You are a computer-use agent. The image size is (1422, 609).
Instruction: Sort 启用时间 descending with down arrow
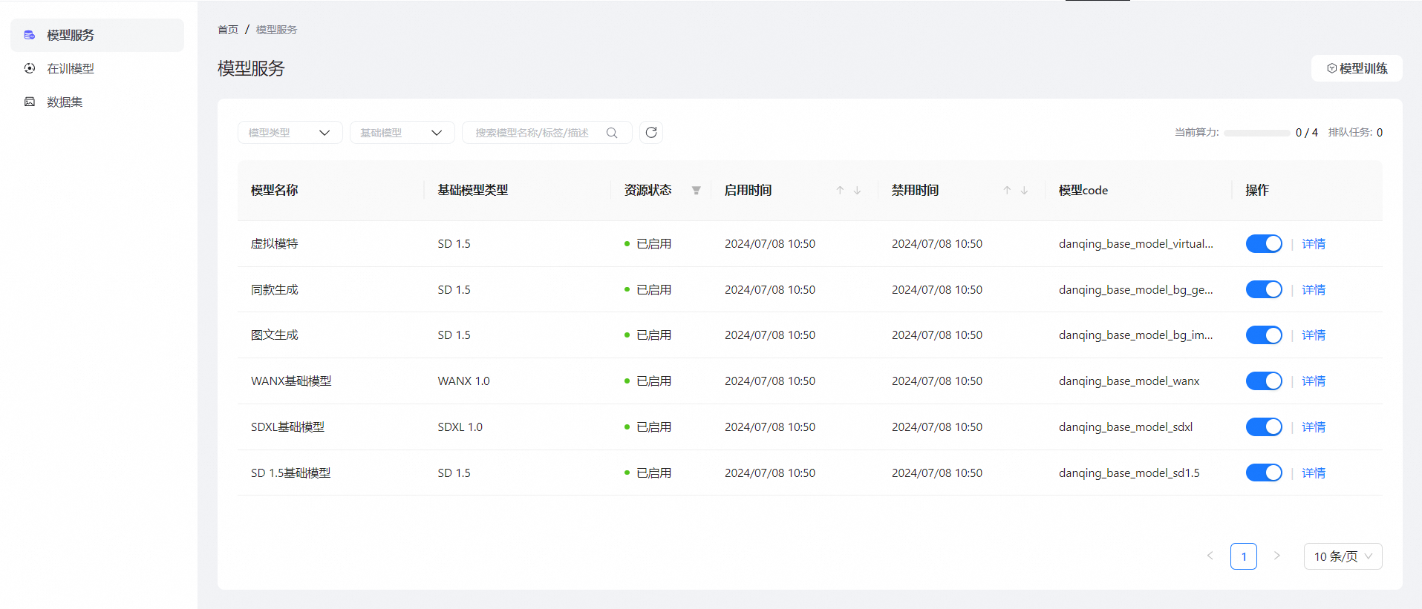click(857, 191)
